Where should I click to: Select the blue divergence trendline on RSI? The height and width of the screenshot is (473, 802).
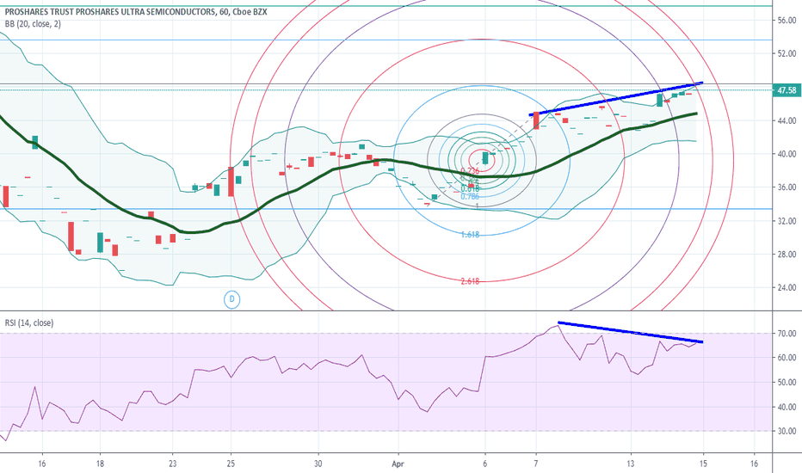(630, 332)
